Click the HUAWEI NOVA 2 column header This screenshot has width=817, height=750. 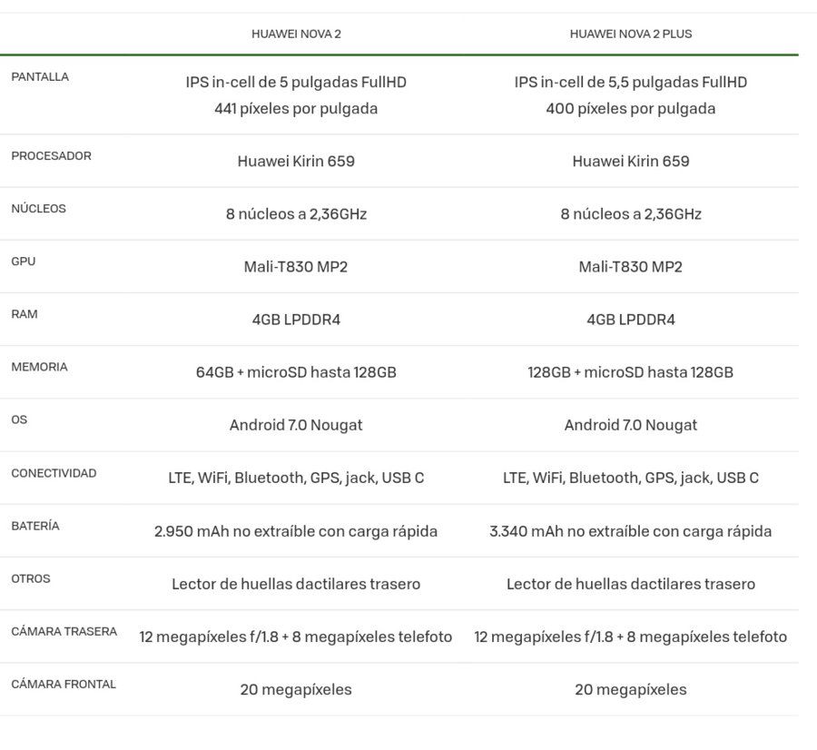296,34
